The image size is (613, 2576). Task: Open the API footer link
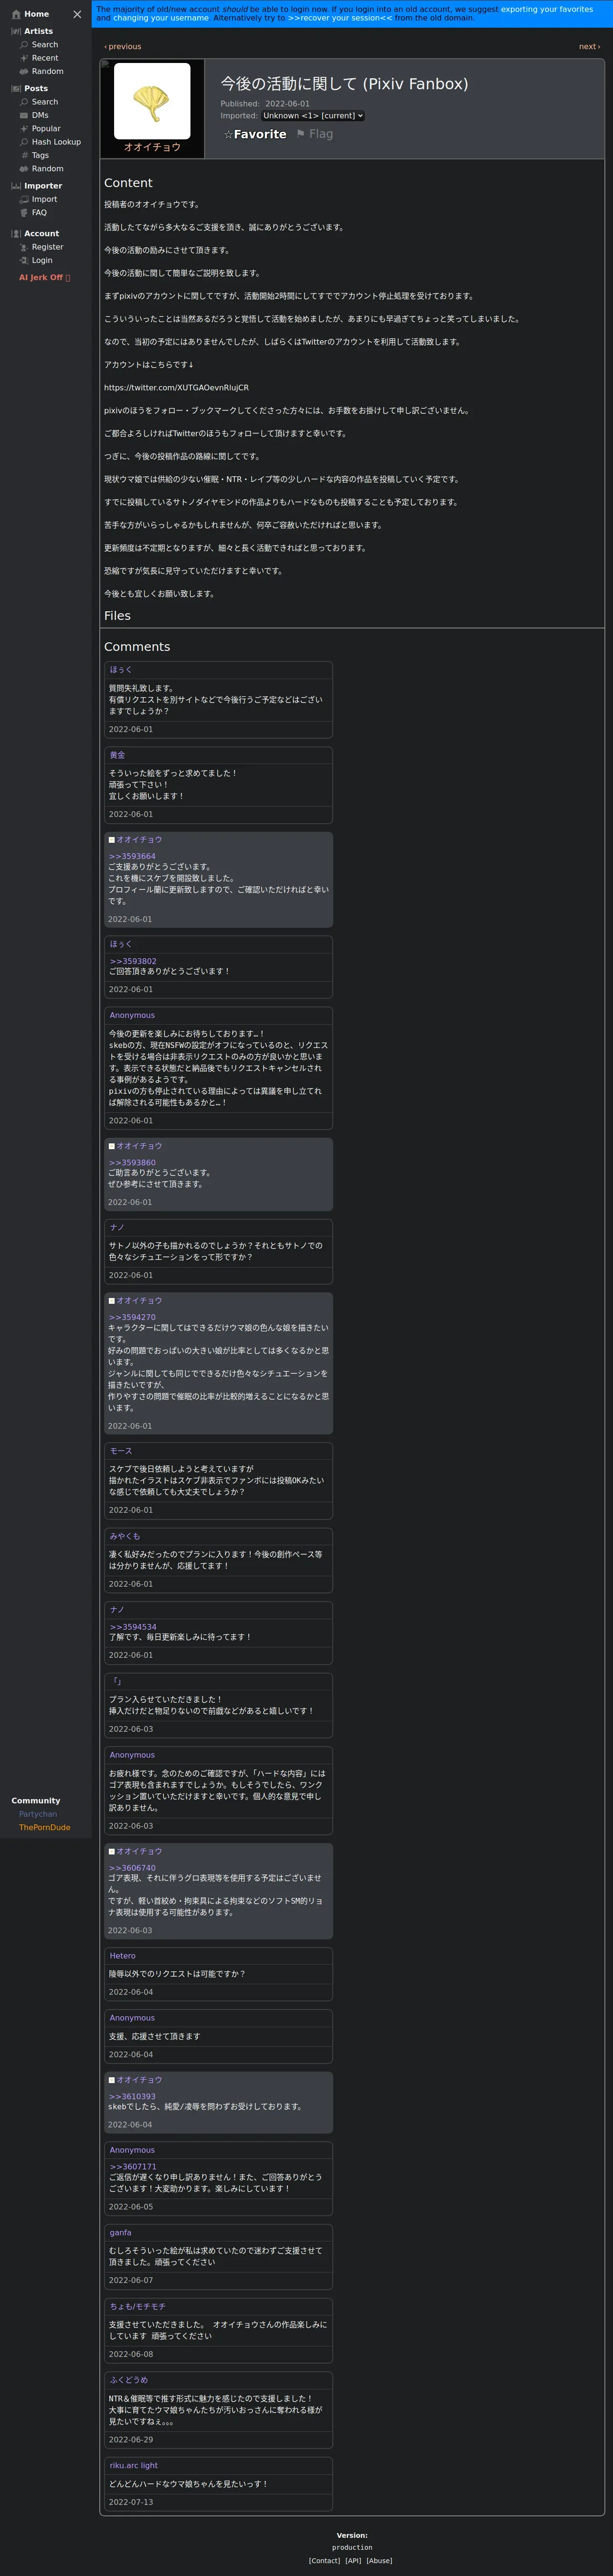pyautogui.click(x=353, y=2561)
